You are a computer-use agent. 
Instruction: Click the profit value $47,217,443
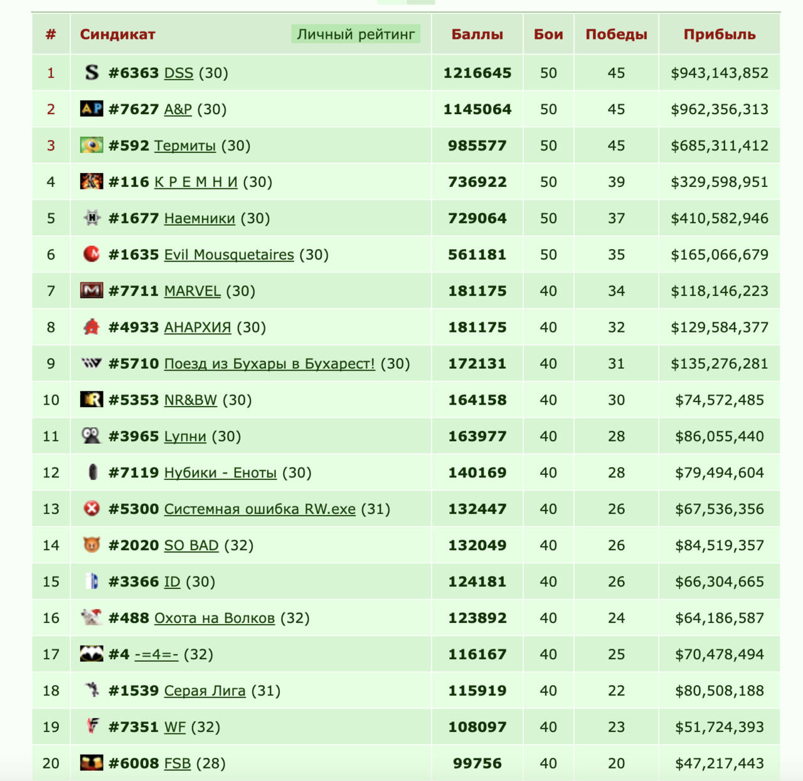[x=720, y=764]
